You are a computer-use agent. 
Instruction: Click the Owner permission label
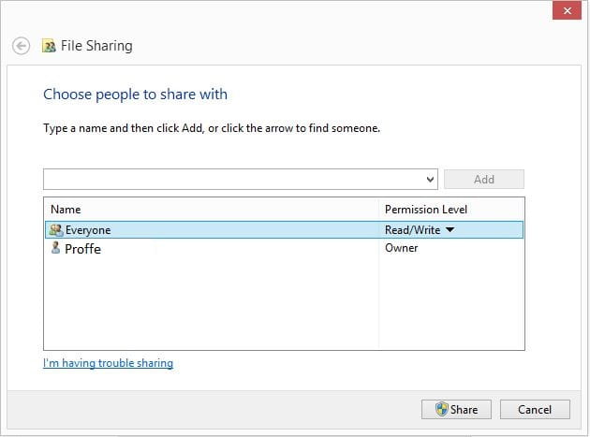point(402,248)
